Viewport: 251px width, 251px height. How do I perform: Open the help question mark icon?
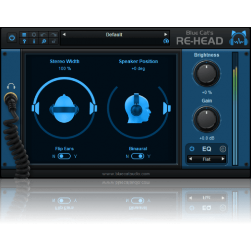[x=24, y=41]
